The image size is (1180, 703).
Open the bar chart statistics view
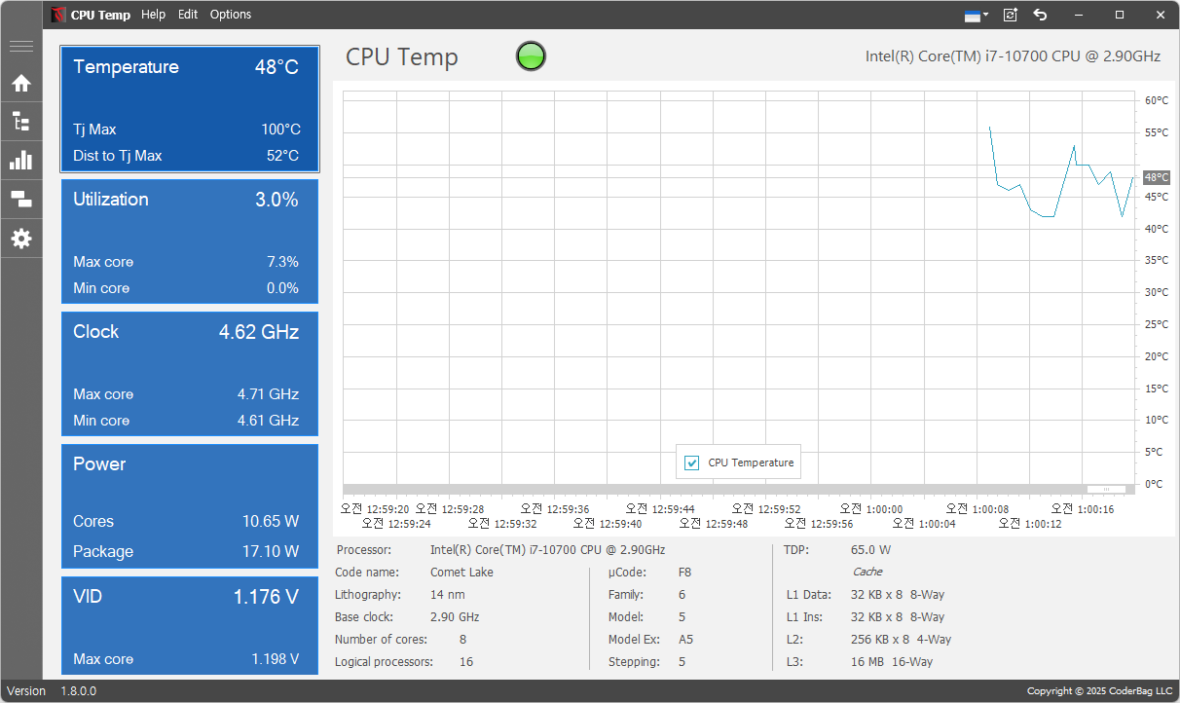tap(21, 161)
